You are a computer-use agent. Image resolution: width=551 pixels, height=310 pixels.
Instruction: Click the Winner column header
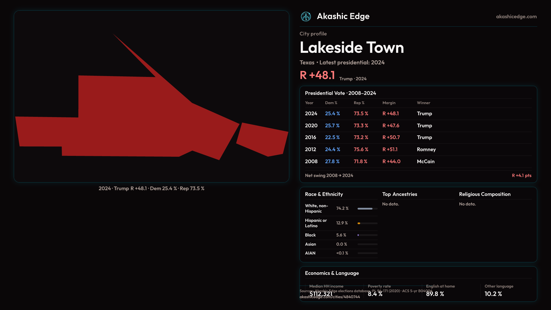tap(423, 103)
